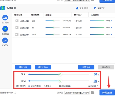Browse save folder with the folder icon
115x97 pixels.
pyautogui.click(x=93, y=92)
